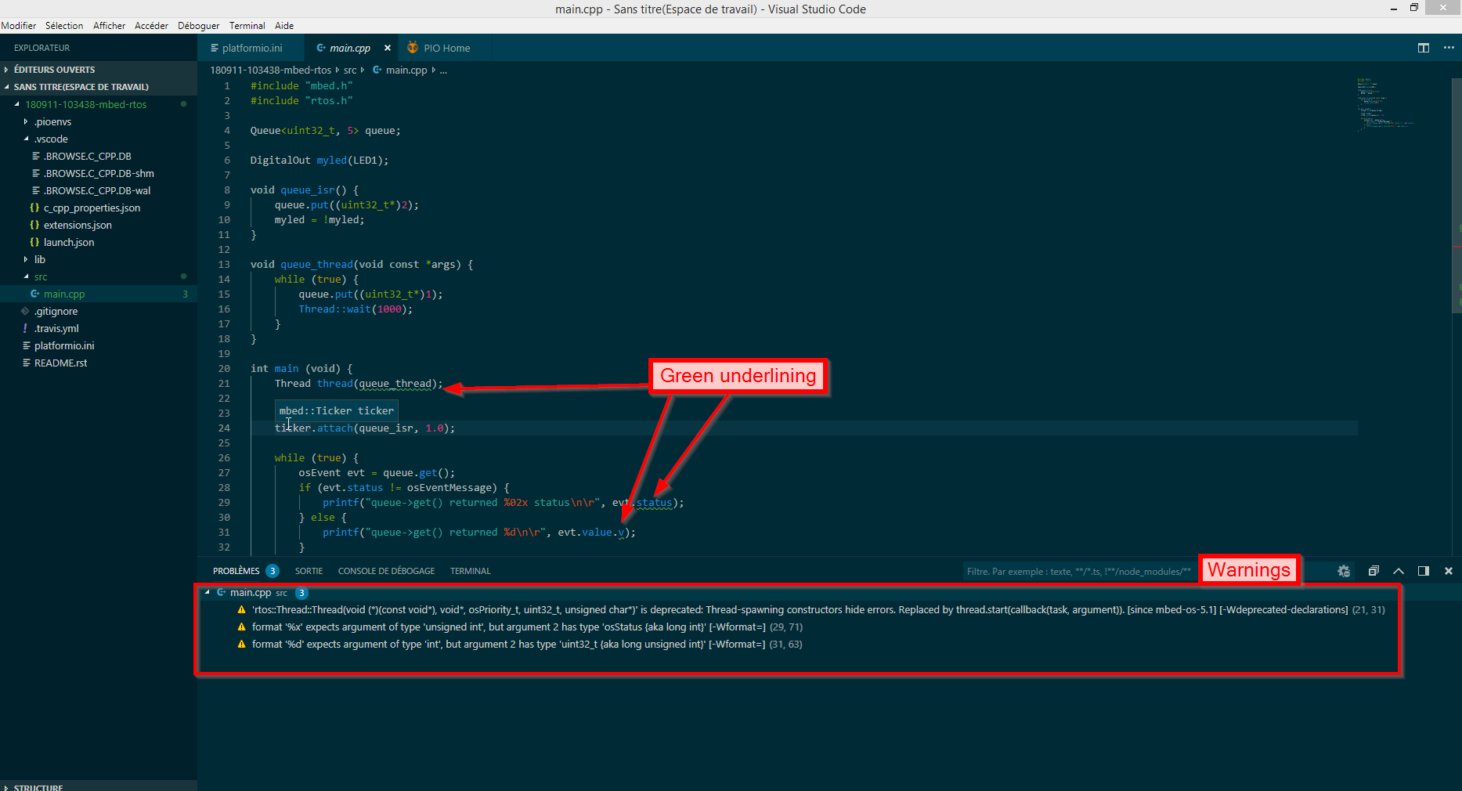Click the Collapse All icon in Problems toolbar
The height and width of the screenshot is (791, 1462).
[x=1373, y=571]
